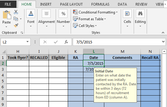Open the Format as Table dropdown
The width and height of the screenshot is (167, 107).
pos(105,19)
